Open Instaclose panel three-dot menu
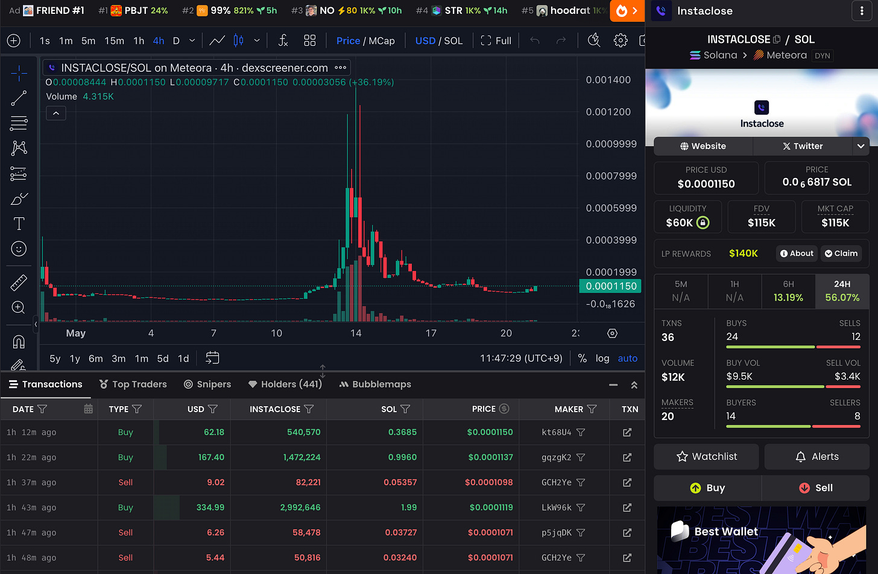 [861, 11]
